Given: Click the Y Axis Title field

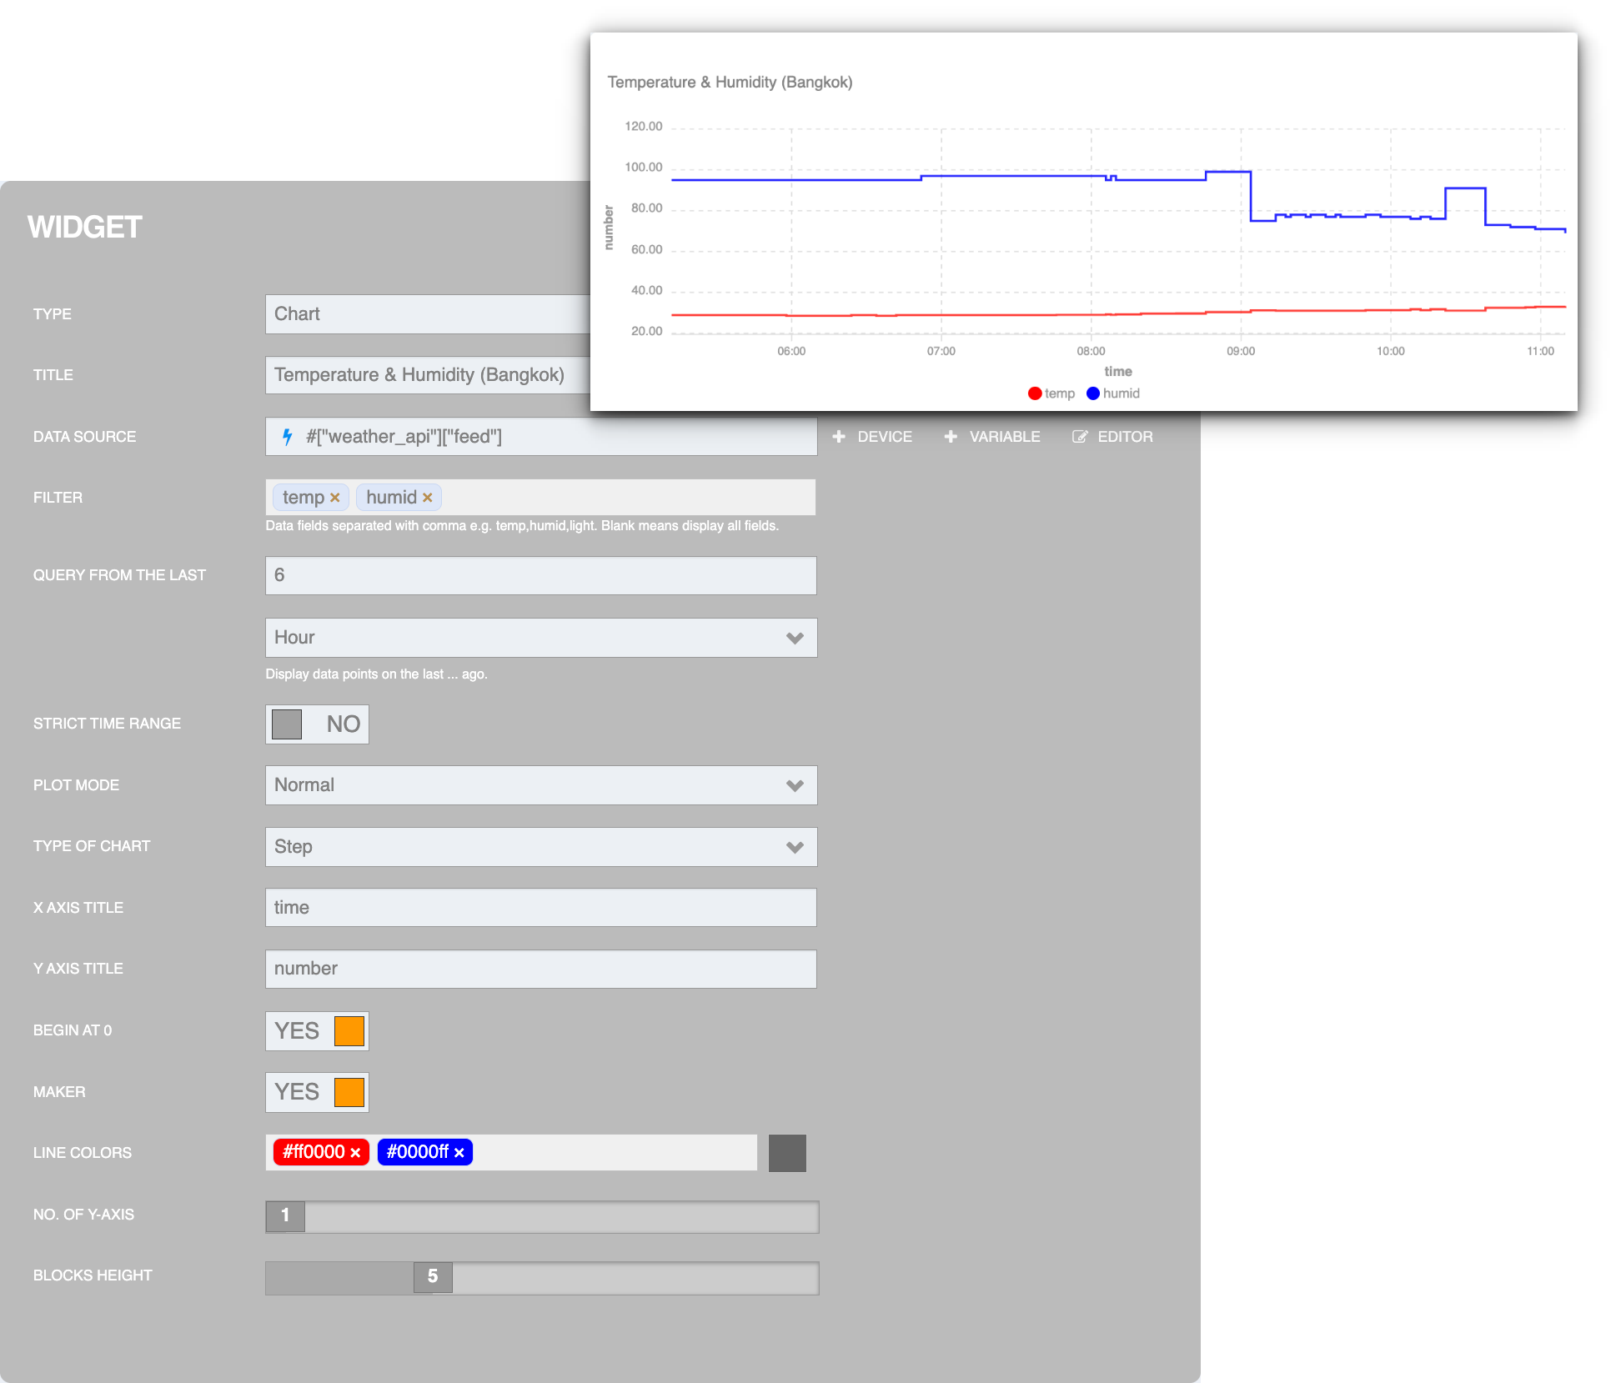Looking at the screenshot, I should (x=541, y=969).
